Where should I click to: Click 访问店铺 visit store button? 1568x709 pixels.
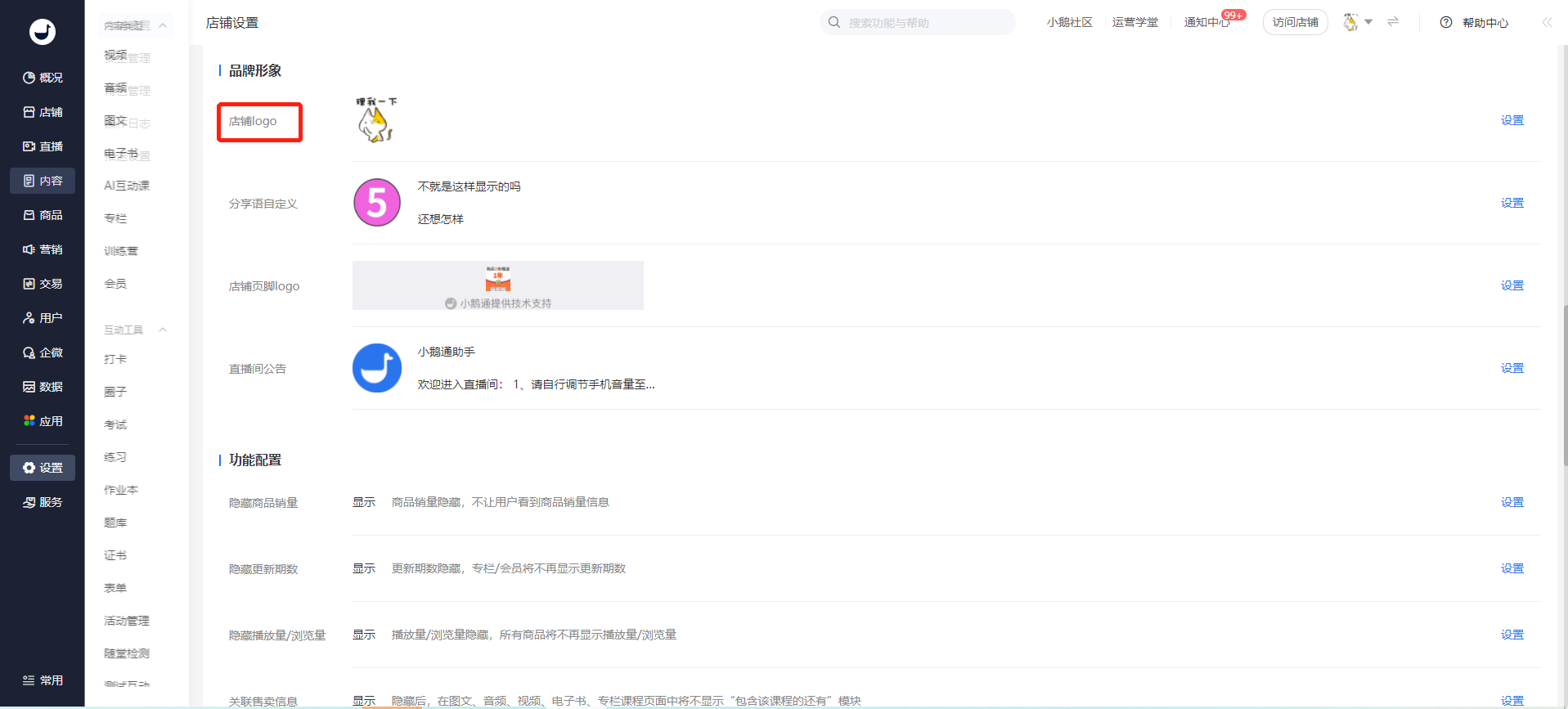[x=1296, y=22]
